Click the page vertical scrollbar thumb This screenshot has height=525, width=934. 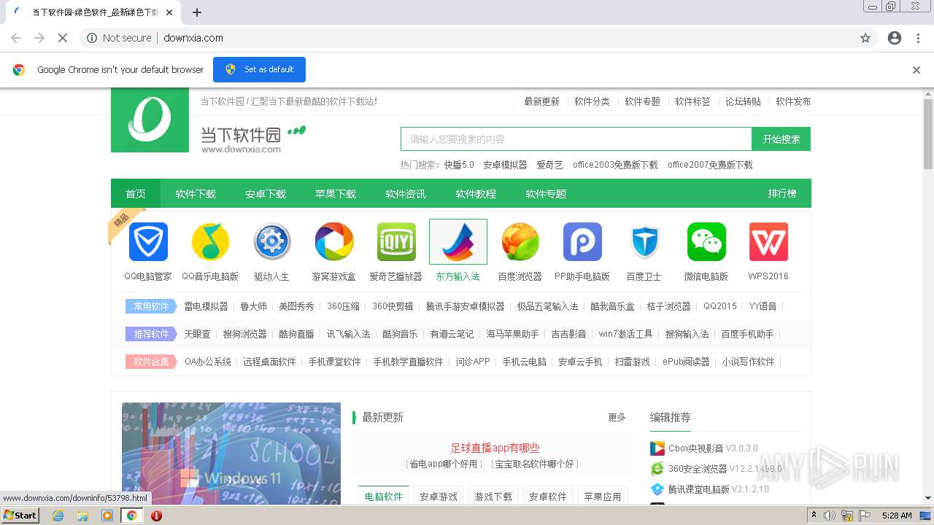tap(928, 134)
